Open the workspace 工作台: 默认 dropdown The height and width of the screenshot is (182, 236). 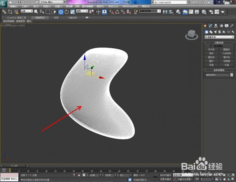coord(52,2)
